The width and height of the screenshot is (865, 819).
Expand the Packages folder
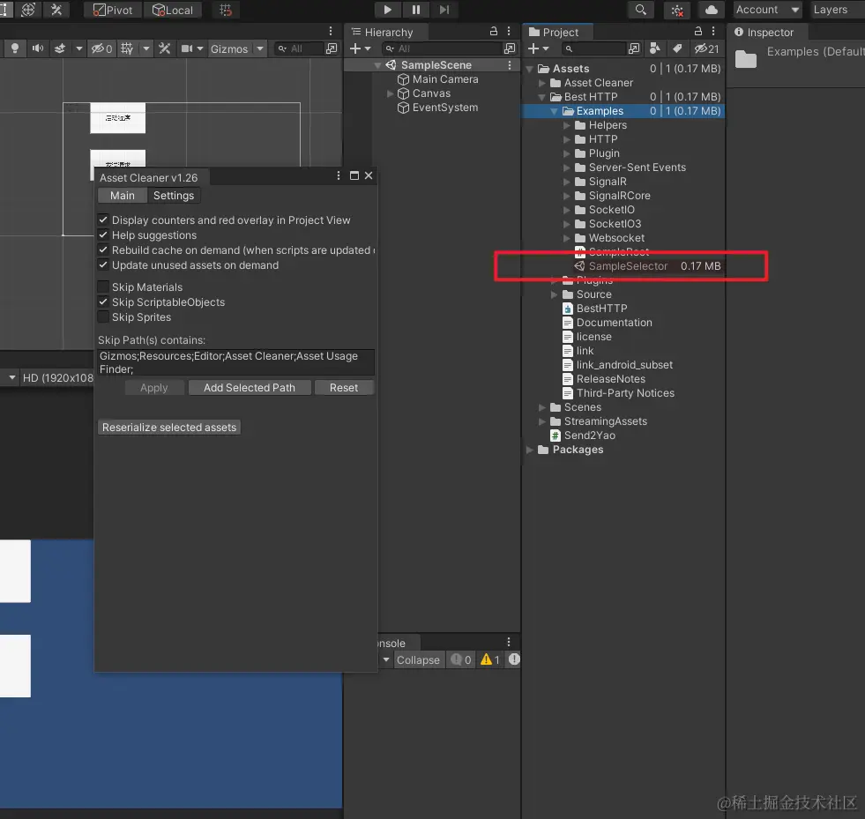point(529,450)
